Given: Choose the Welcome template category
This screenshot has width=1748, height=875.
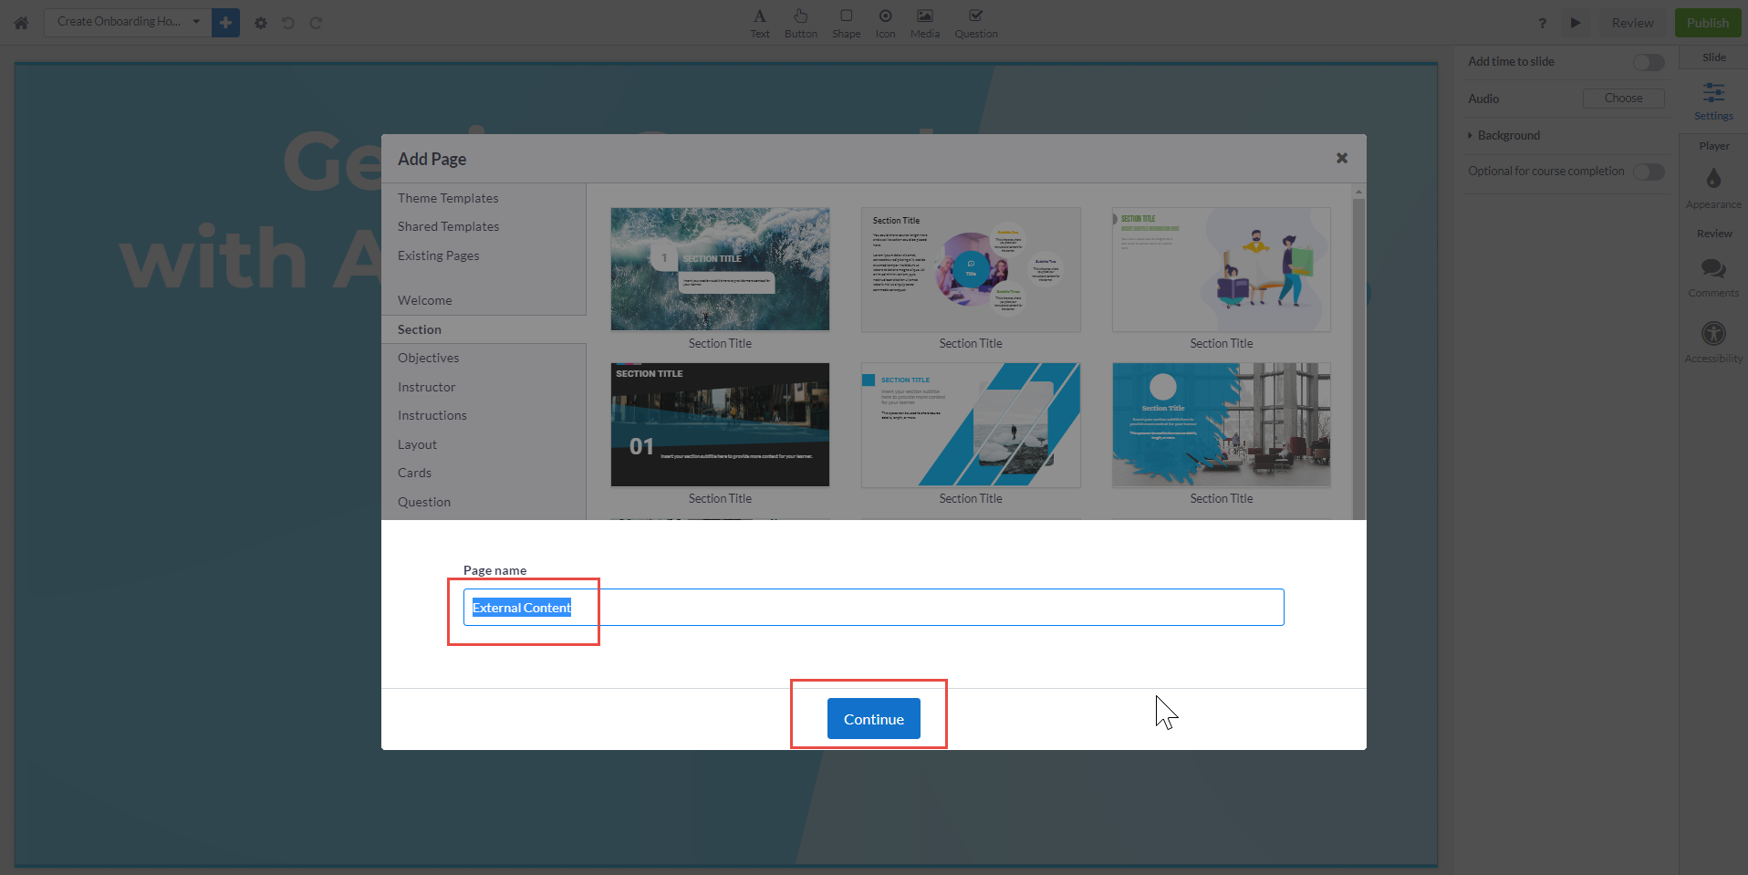Looking at the screenshot, I should pos(424,300).
